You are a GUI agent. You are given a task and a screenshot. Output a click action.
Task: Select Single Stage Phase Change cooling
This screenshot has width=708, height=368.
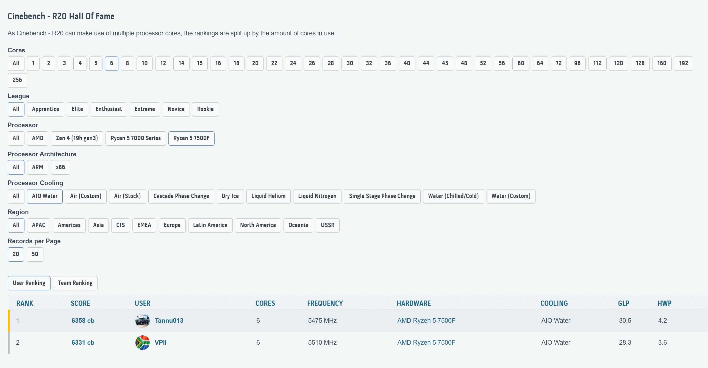pyautogui.click(x=382, y=196)
